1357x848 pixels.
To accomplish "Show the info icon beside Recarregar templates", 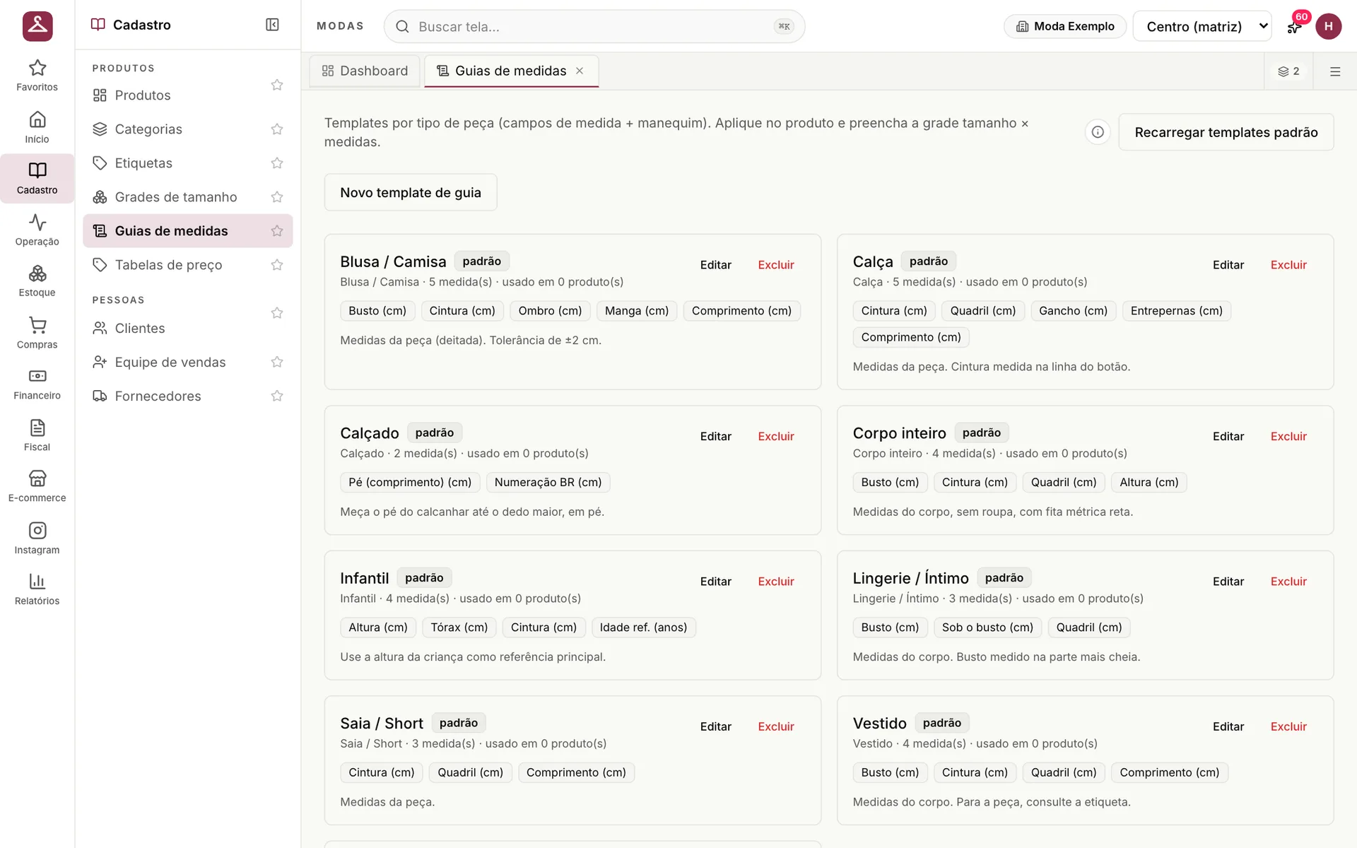I will click(x=1098, y=132).
